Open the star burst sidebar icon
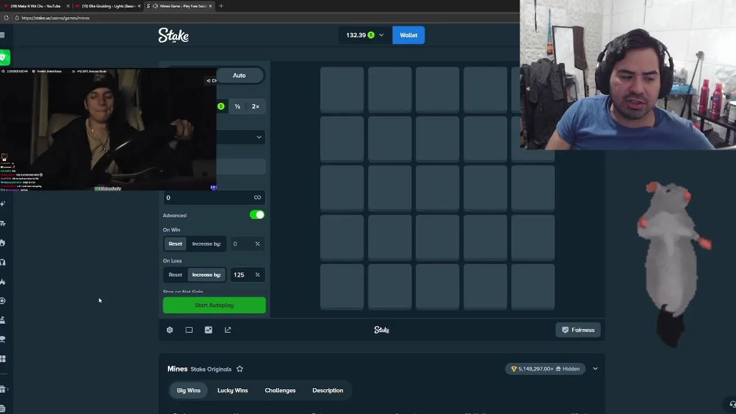Viewport: 736px width, 414px height. pos(3,281)
